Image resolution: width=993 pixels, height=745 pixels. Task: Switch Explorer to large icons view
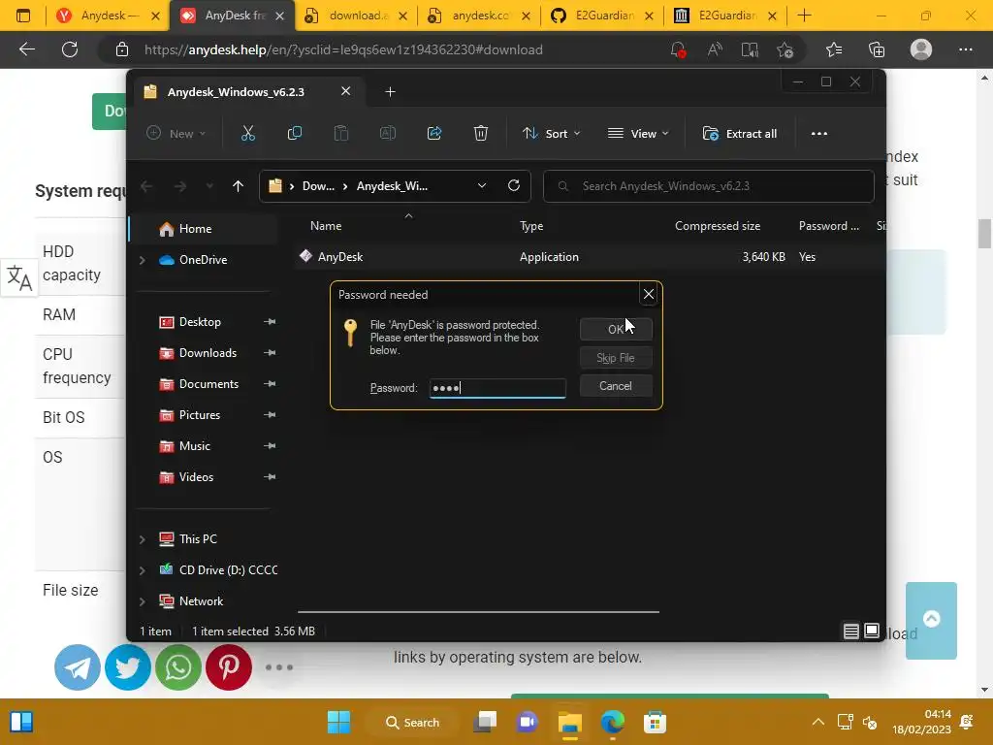point(872,631)
